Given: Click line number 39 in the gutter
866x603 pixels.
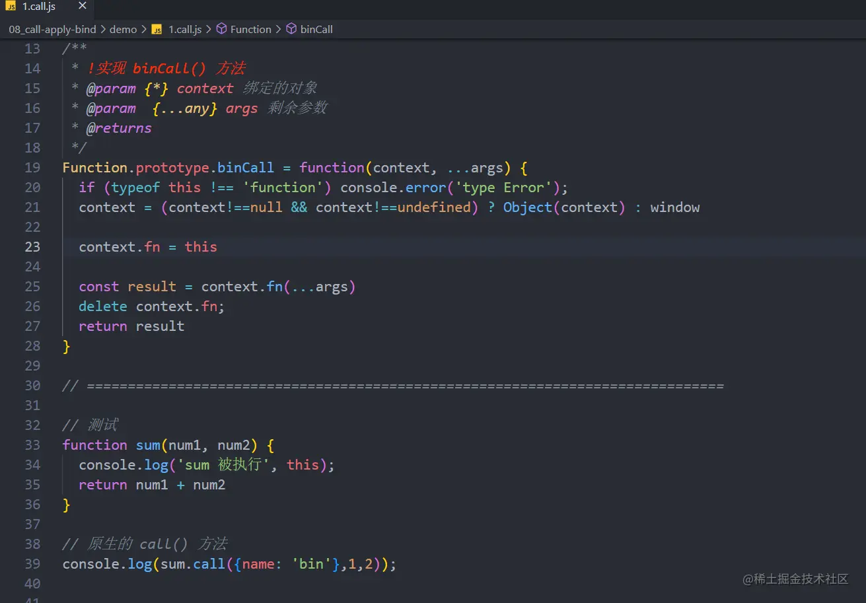Looking at the screenshot, I should pyautogui.click(x=32, y=564).
